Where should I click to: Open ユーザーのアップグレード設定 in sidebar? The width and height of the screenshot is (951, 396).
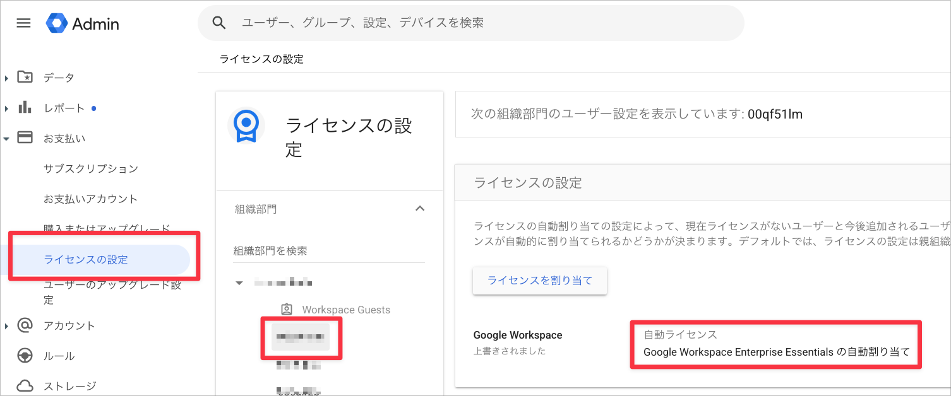112,292
